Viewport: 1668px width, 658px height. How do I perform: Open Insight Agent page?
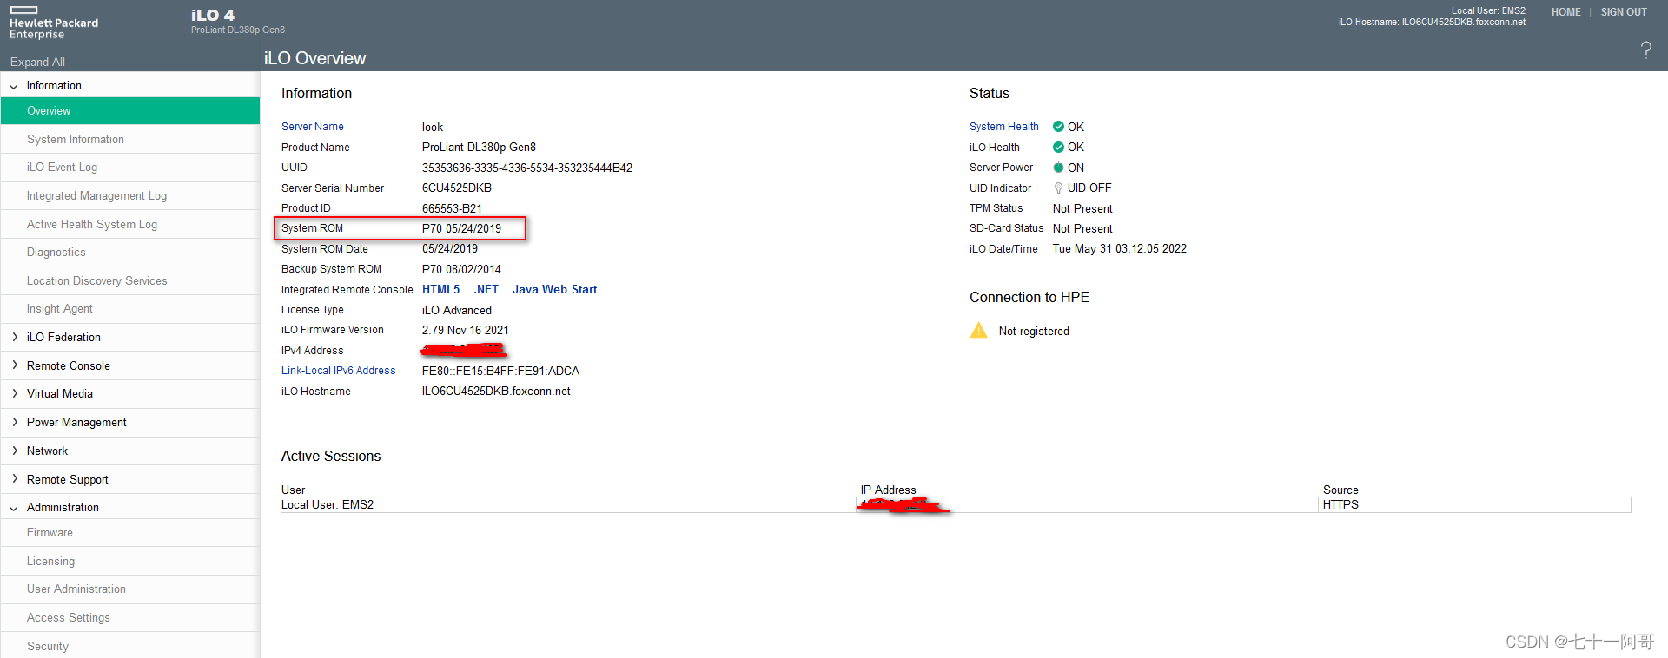click(x=130, y=309)
